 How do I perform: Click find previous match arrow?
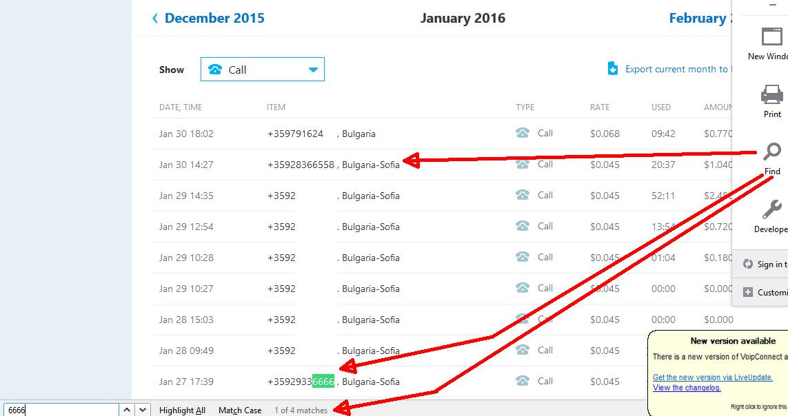127,410
